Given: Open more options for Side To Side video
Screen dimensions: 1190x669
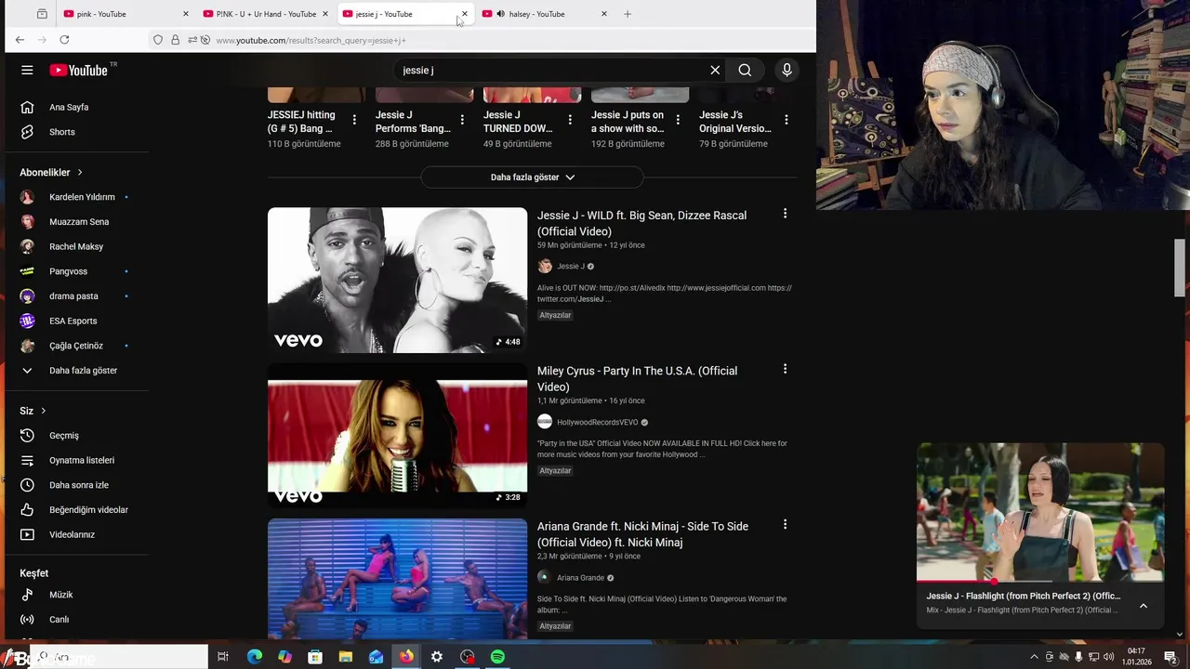Looking at the screenshot, I should (x=785, y=524).
